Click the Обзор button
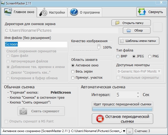The width and height of the screenshot is (168, 135). pyautogui.click(x=137, y=30)
